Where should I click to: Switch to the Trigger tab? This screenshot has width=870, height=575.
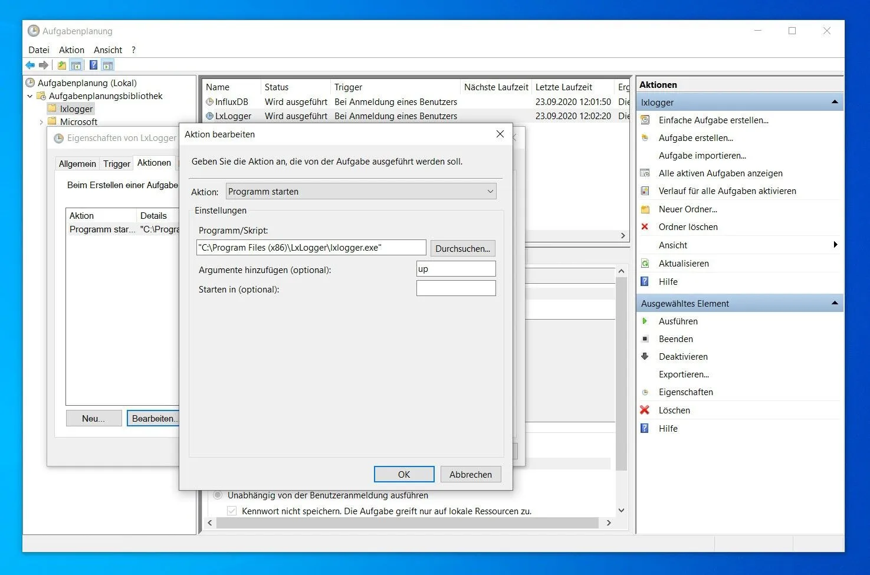pos(117,163)
